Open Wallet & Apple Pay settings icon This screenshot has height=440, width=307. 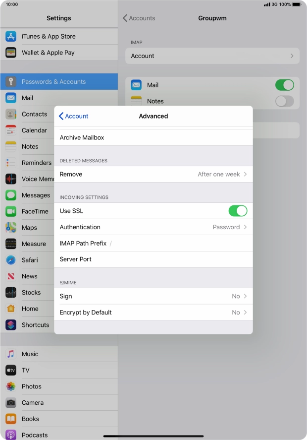11,53
